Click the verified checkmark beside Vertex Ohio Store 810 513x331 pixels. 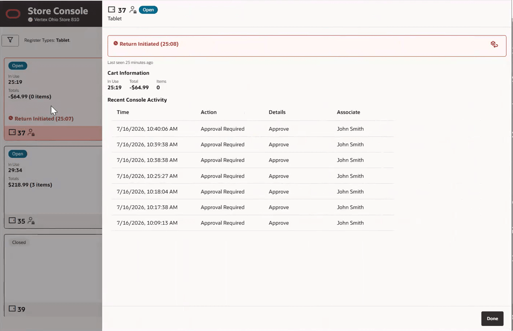30,20
